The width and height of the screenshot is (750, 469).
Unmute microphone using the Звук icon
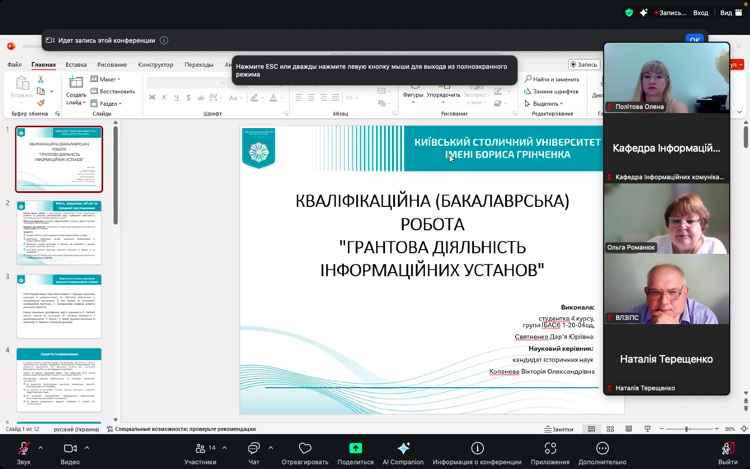[x=23, y=449]
